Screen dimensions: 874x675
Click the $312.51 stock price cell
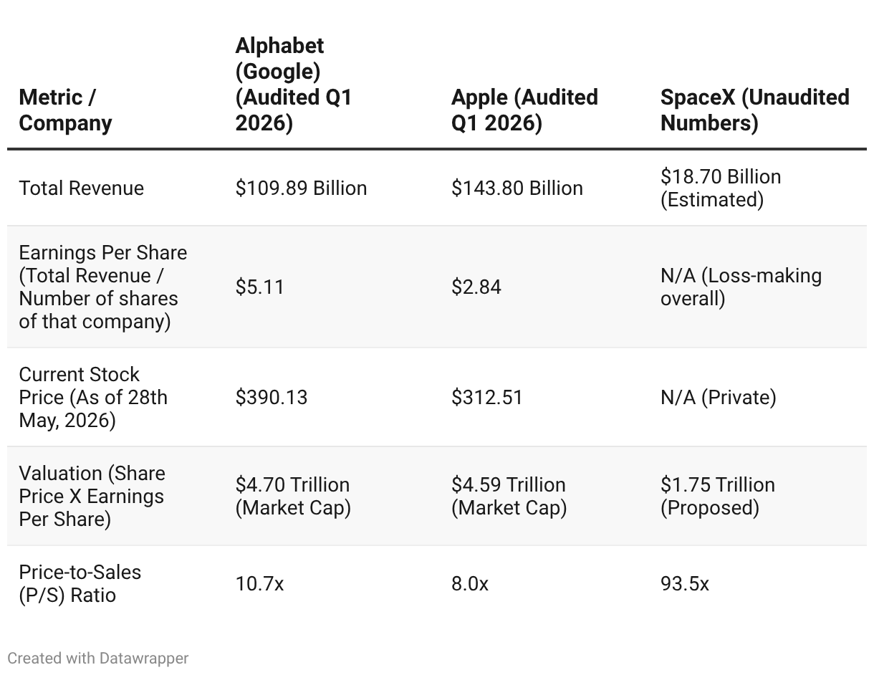pos(487,397)
